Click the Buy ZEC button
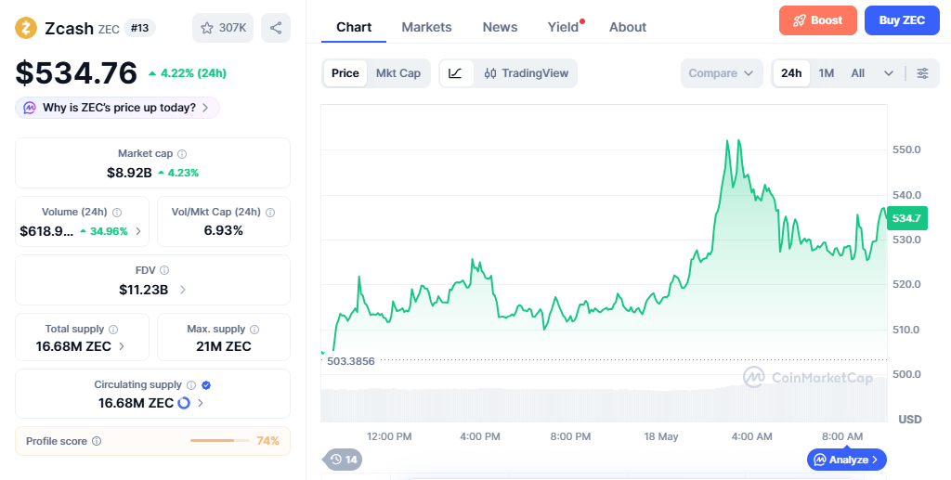The image size is (951, 480). (902, 20)
